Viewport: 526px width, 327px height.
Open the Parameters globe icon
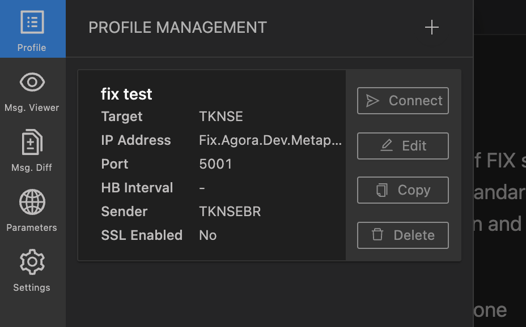coord(32,203)
